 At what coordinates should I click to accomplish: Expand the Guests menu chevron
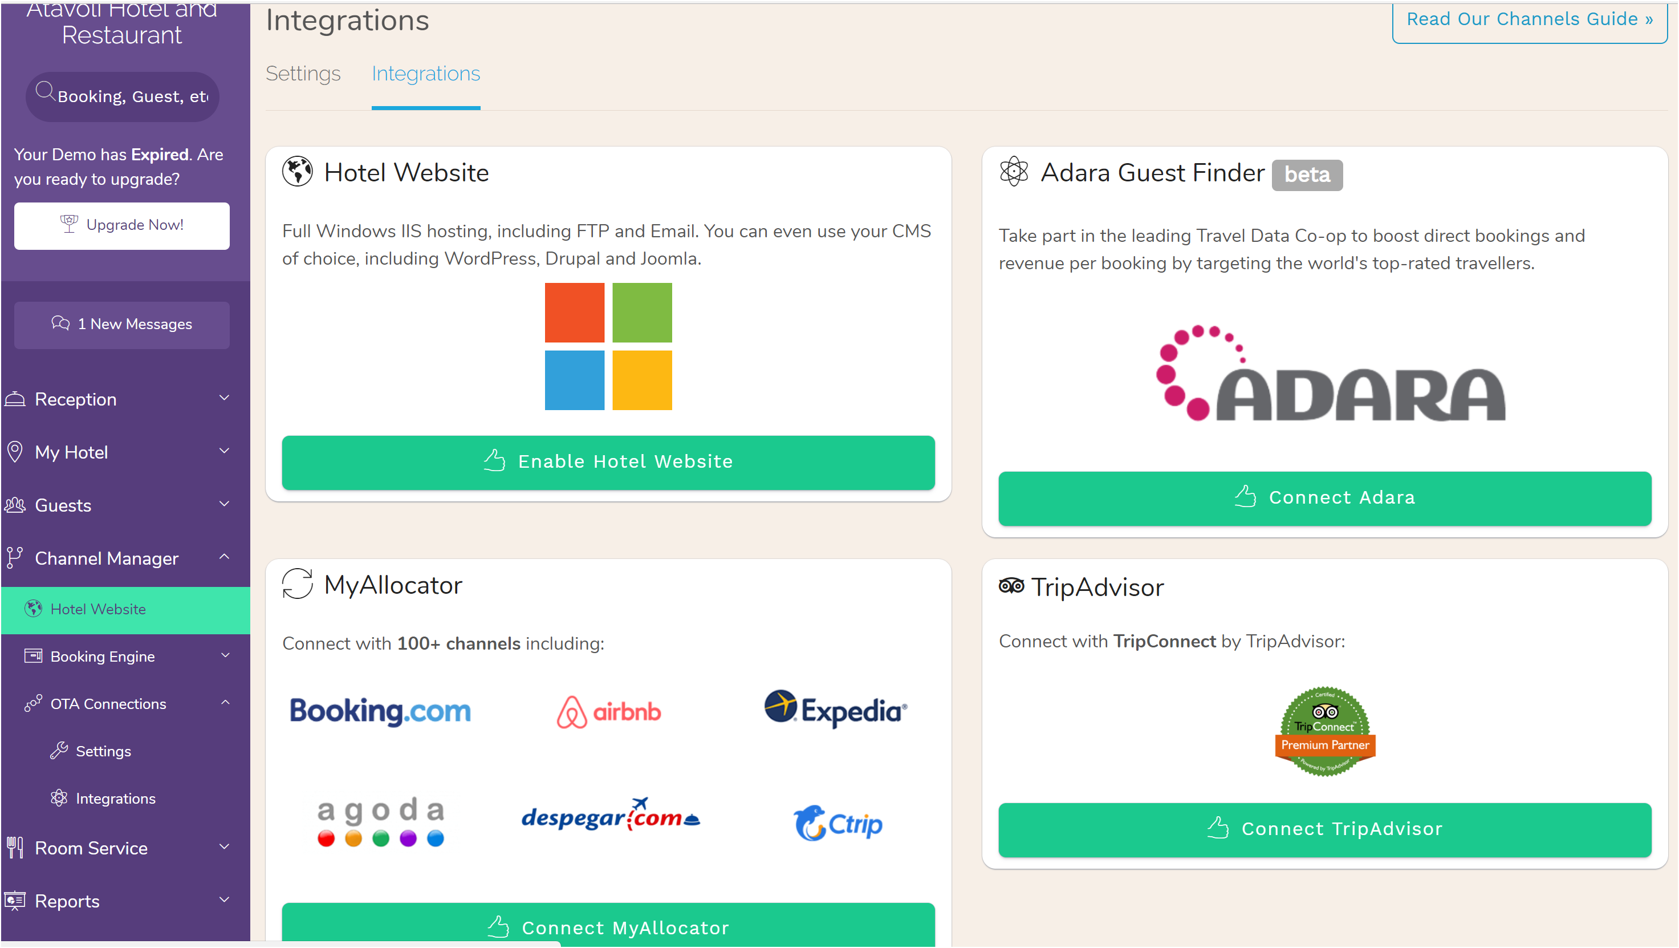(224, 503)
